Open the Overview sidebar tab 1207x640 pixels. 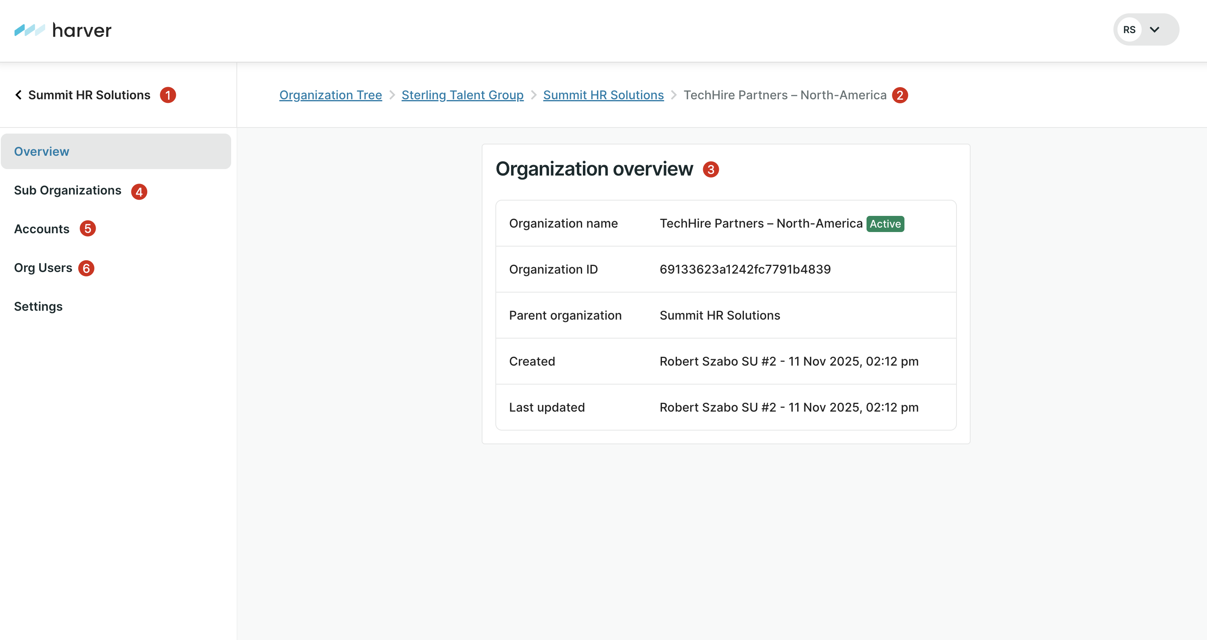coord(42,151)
